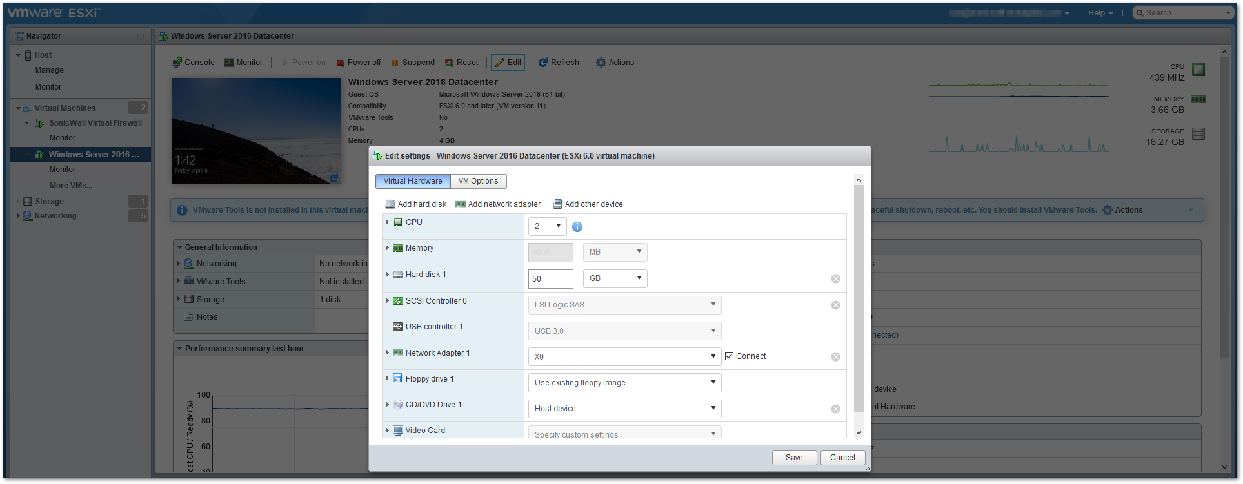Suspend the virtual machine
The width and height of the screenshot is (1243, 484).
click(413, 63)
